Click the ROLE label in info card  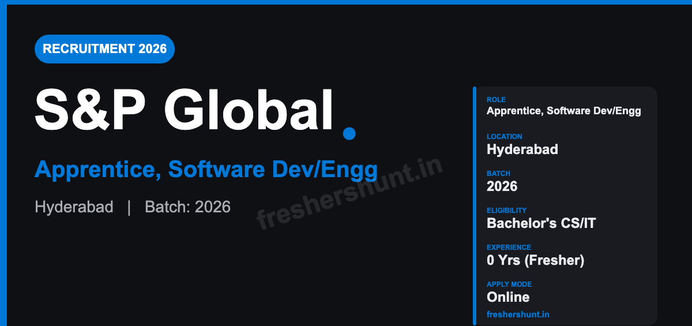coord(496,100)
